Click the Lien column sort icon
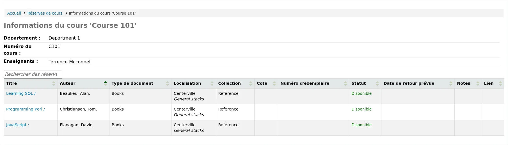Screen dimensions: 508x145 point(500,84)
